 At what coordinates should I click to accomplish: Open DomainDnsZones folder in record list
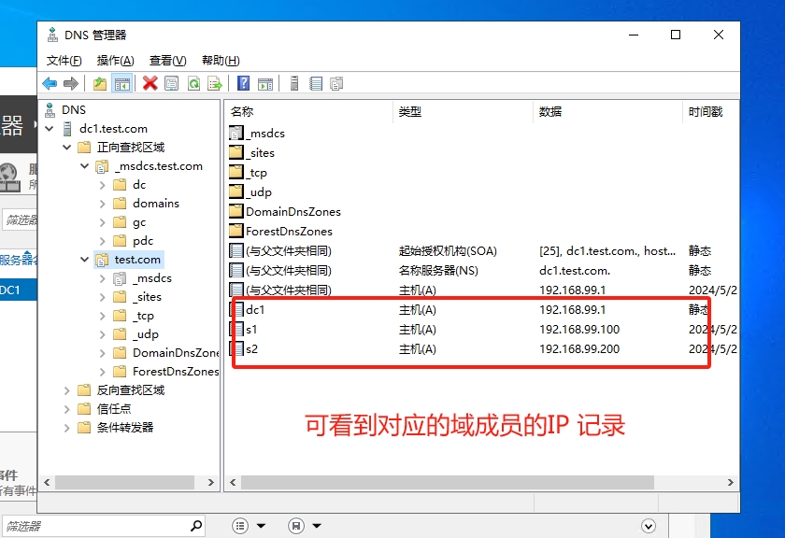tap(285, 212)
